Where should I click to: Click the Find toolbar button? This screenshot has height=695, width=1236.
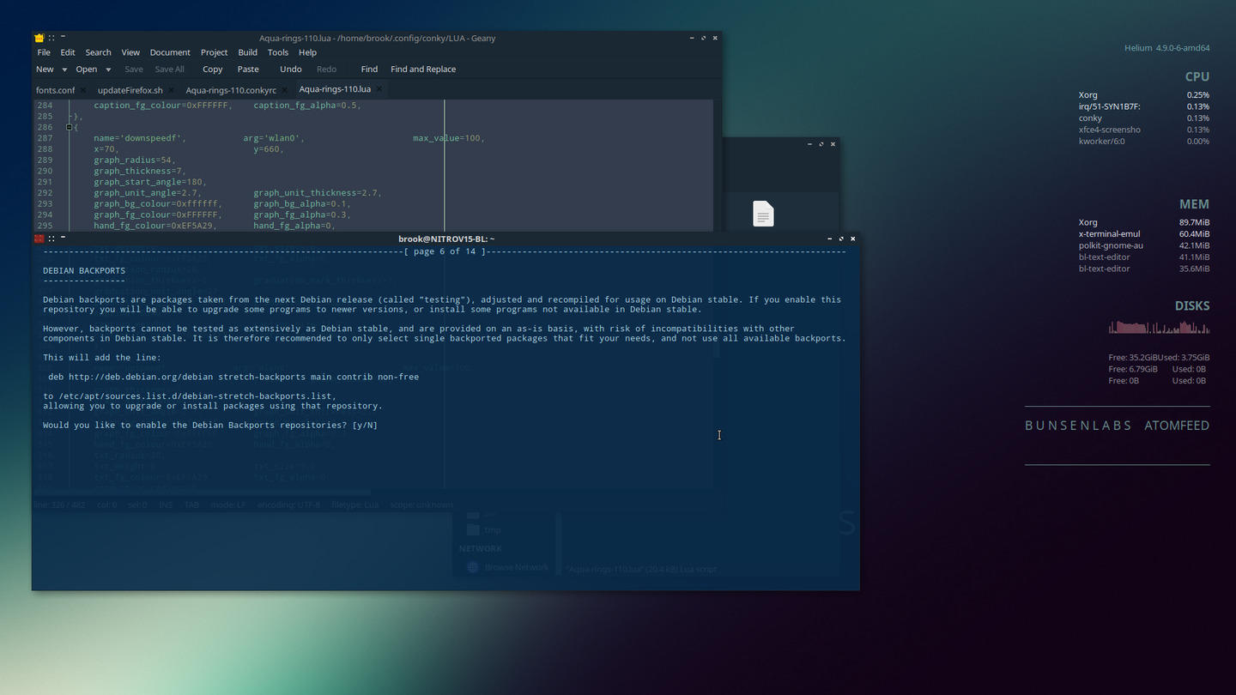coord(369,69)
